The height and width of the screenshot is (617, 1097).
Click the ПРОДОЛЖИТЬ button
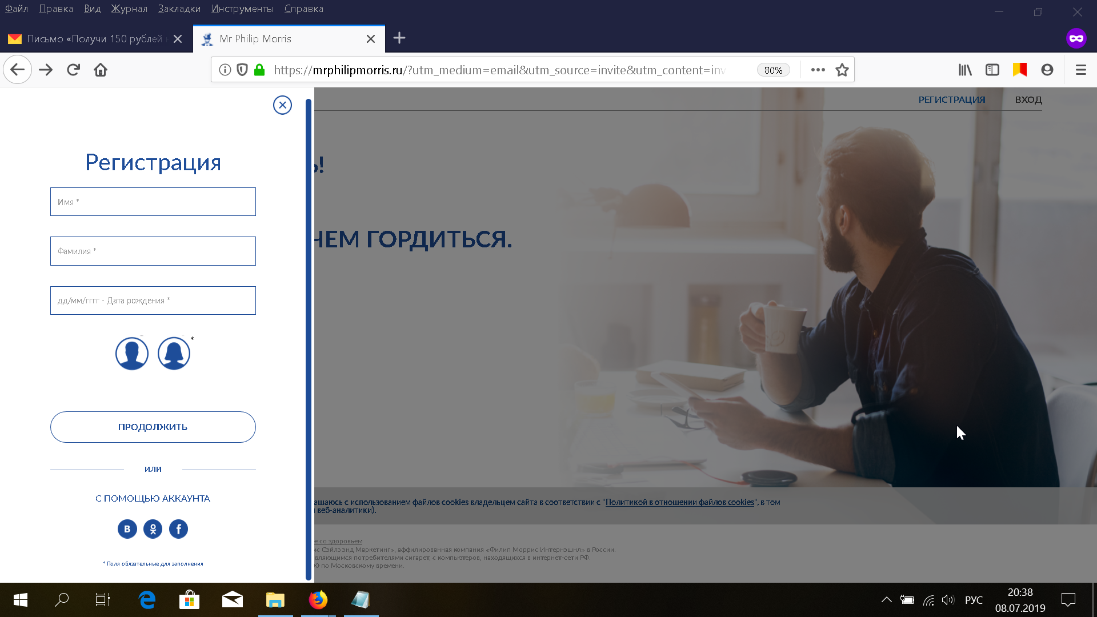153,427
